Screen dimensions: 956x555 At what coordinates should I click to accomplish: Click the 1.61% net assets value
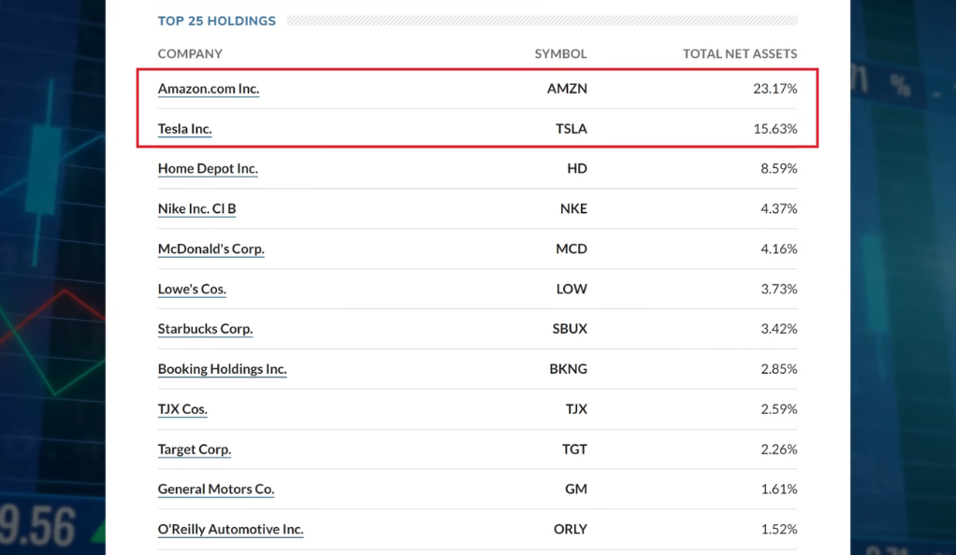click(x=778, y=490)
